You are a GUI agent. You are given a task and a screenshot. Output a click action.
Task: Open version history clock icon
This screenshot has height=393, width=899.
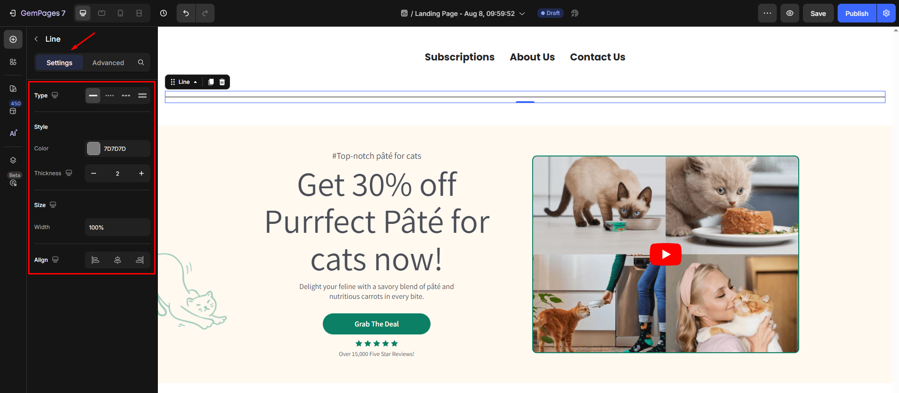[x=163, y=13]
